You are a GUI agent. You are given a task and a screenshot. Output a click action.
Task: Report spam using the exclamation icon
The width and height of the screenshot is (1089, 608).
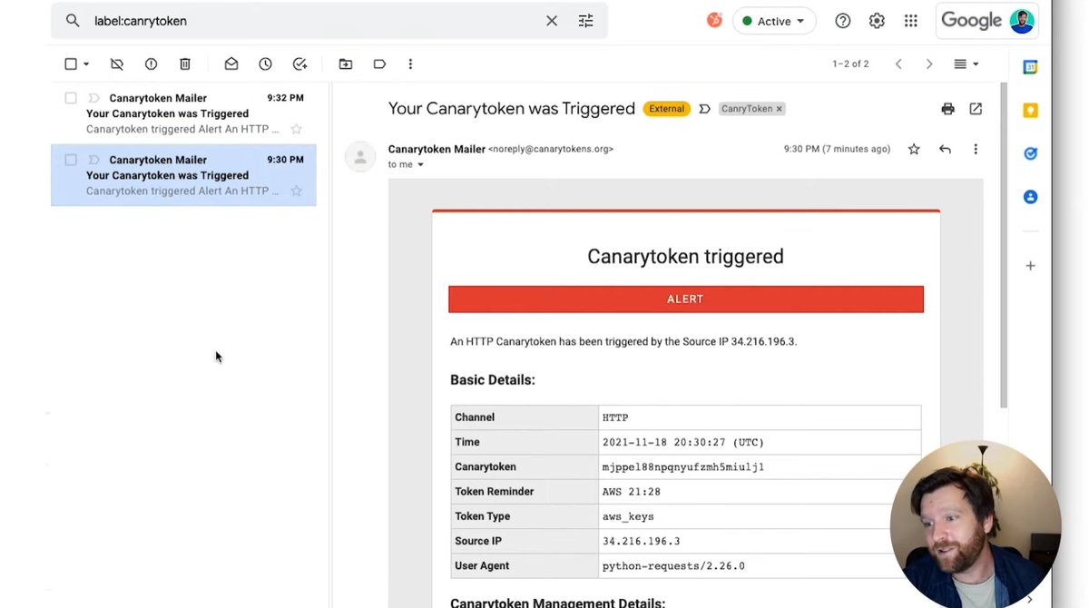tap(151, 64)
